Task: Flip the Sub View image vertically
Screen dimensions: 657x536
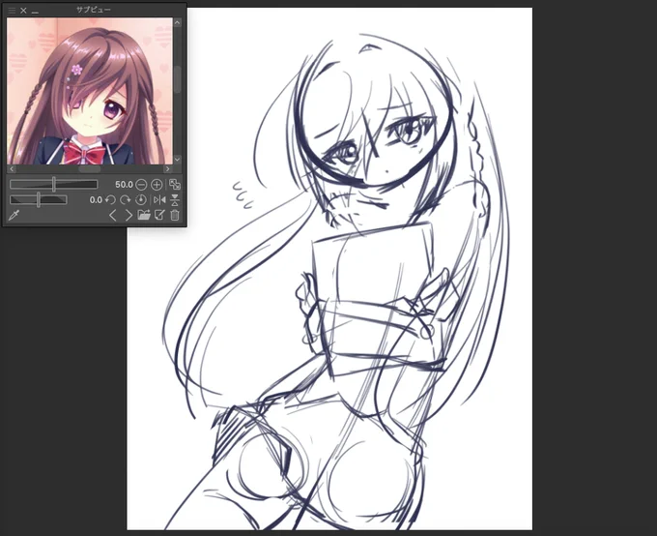Action: click(175, 200)
